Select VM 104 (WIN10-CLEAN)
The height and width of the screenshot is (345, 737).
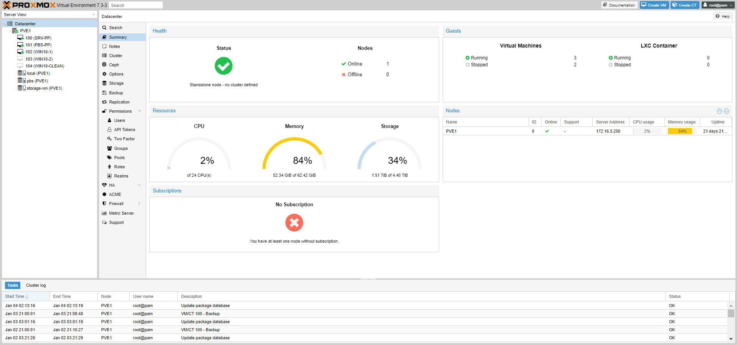click(x=45, y=66)
